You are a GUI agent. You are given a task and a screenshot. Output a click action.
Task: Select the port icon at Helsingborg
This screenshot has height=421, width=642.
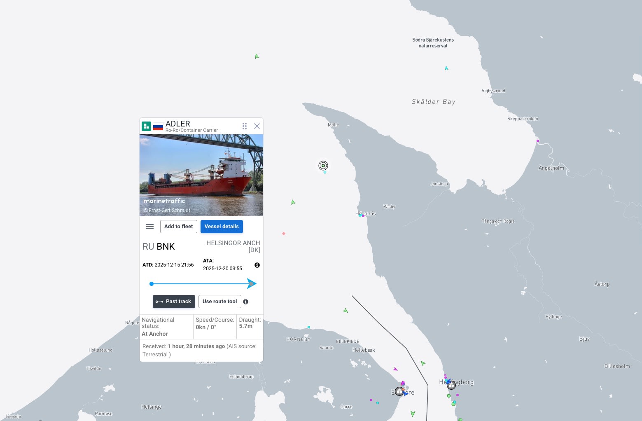point(451,385)
